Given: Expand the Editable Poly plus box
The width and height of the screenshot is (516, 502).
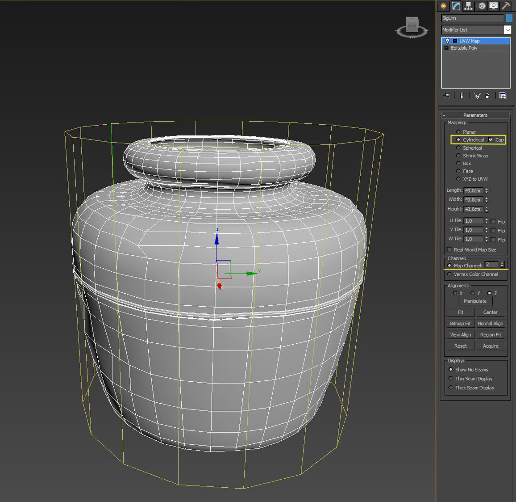Looking at the screenshot, I should (x=446, y=48).
